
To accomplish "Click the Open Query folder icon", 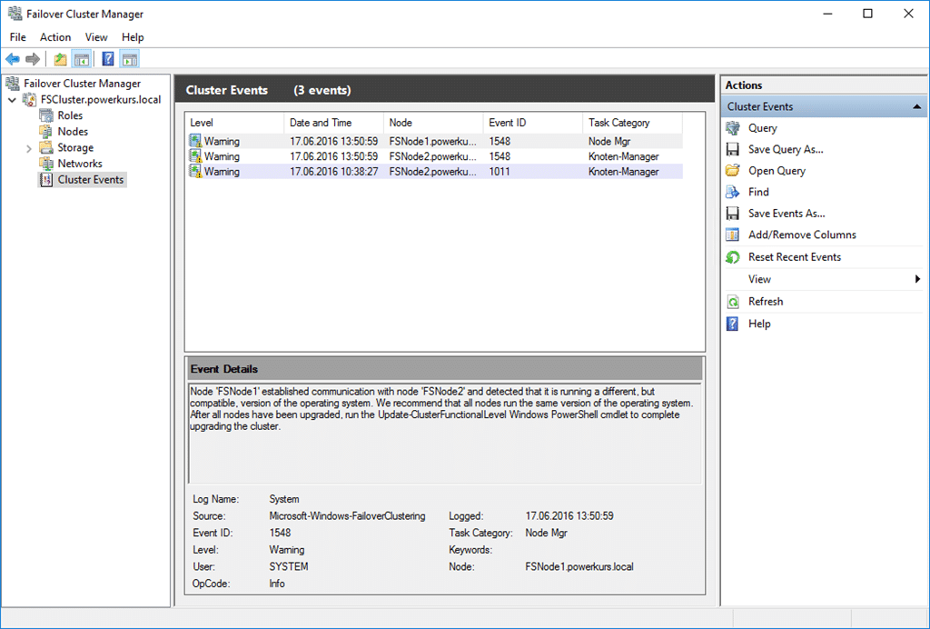I will coord(733,171).
